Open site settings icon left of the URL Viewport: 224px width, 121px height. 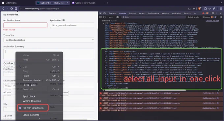21,9
